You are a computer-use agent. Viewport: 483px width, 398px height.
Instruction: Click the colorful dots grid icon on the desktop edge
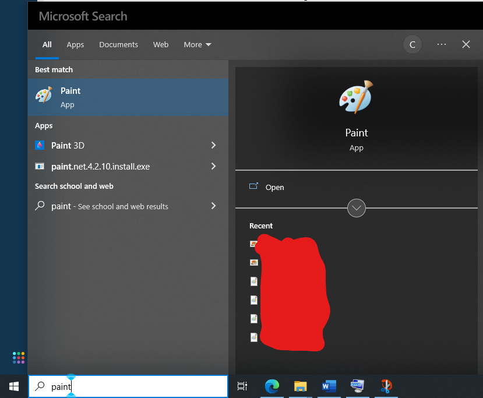click(x=19, y=358)
